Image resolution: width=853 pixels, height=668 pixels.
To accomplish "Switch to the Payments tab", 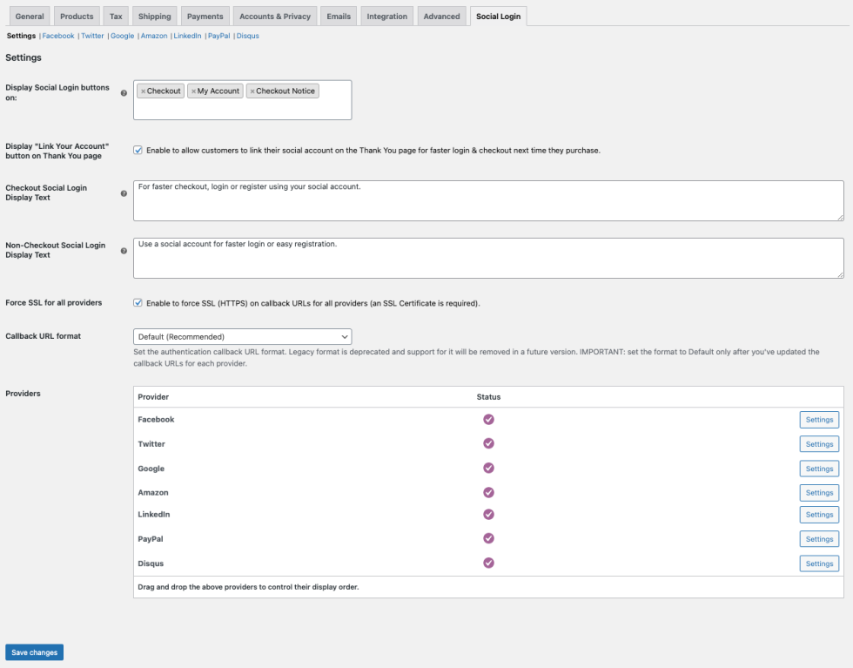I will pyautogui.click(x=205, y=17).
